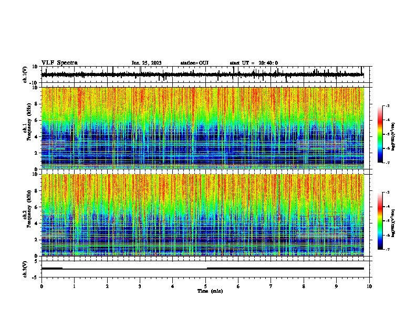Click "-3" tick on ch.1 colorbar
The height and width of the screenshot is (321, 416).
point(387,105)
